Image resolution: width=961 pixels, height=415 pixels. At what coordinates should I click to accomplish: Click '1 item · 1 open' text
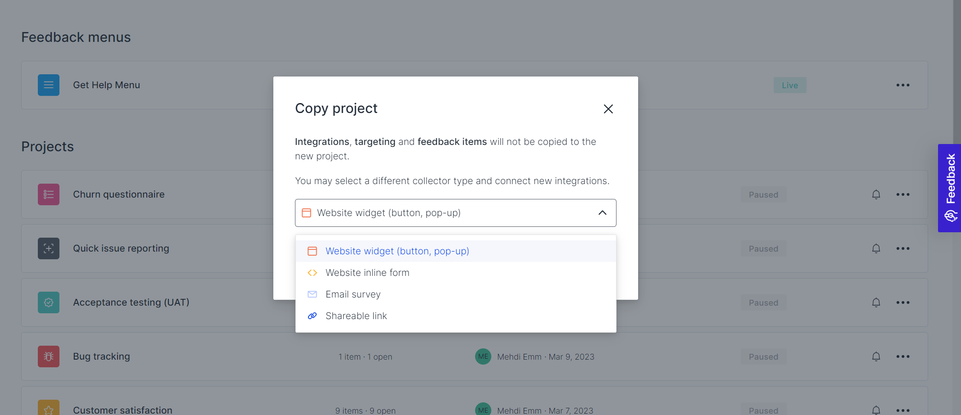[x=365, y=357]
